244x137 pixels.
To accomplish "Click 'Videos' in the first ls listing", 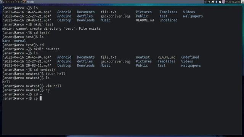I will (189, 12).
